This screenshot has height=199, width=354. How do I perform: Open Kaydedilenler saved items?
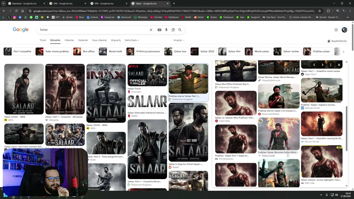[x=337, y=41]
